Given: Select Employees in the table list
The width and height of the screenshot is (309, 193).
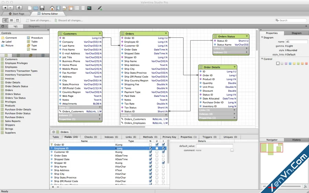Looking at the screenshot, I should (x=11, y=67).
